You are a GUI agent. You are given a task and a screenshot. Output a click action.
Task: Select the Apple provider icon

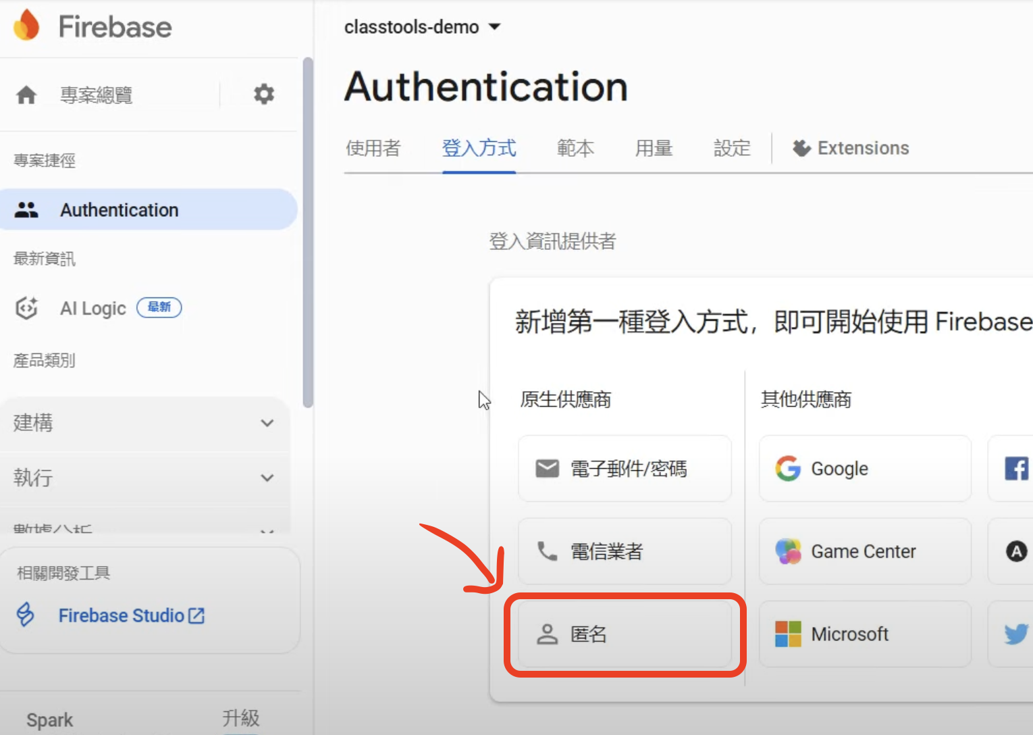pos(1016,551)
